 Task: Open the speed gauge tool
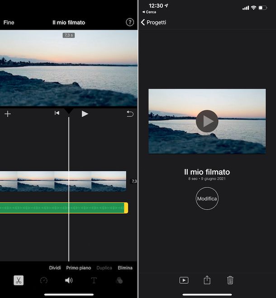tap(43, 280)
